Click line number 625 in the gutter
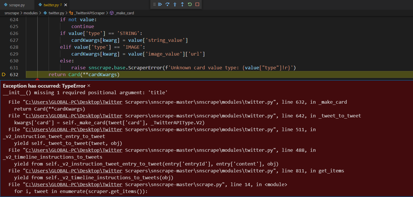 14,26
